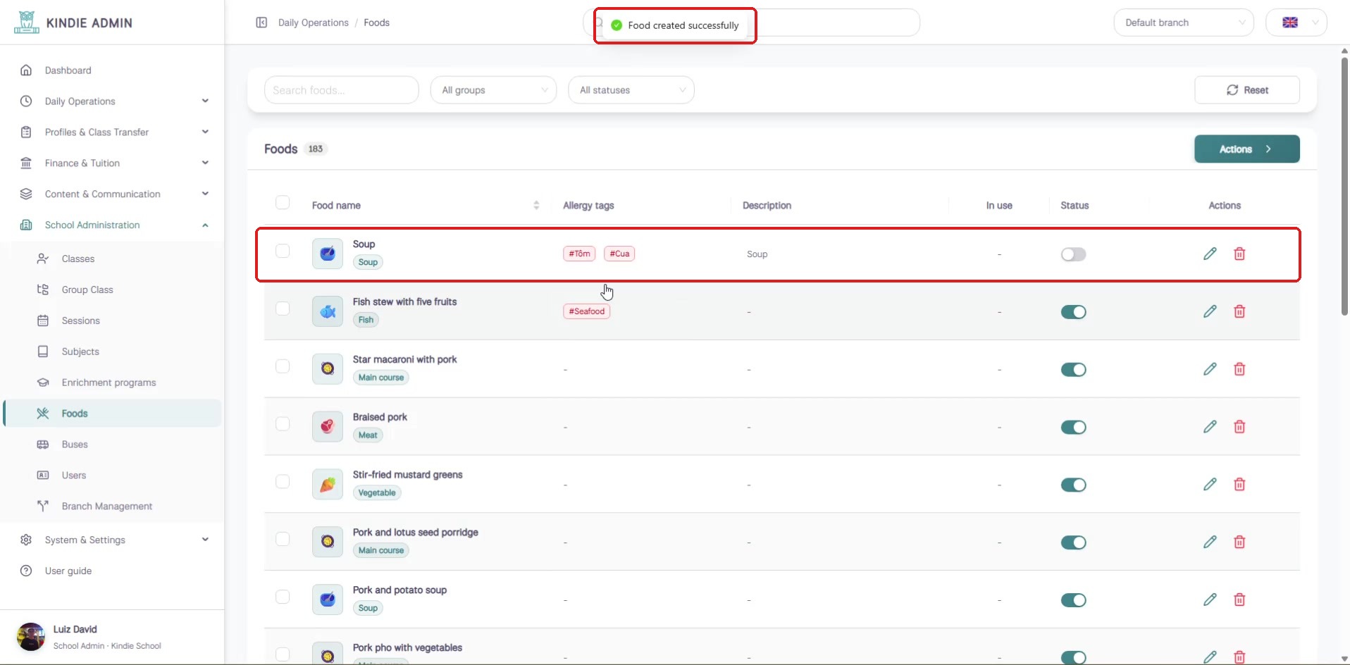Delete Fish stew with five fruits
The image size is (1350, 665).
(x=1239, y=311)
